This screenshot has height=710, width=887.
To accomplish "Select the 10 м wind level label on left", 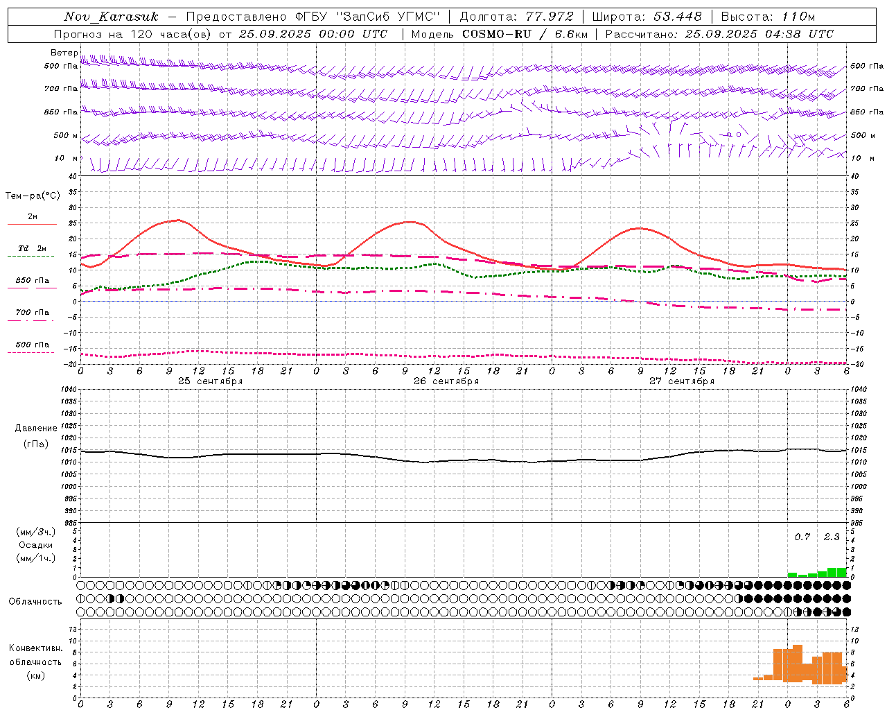I will click(67, 159).
